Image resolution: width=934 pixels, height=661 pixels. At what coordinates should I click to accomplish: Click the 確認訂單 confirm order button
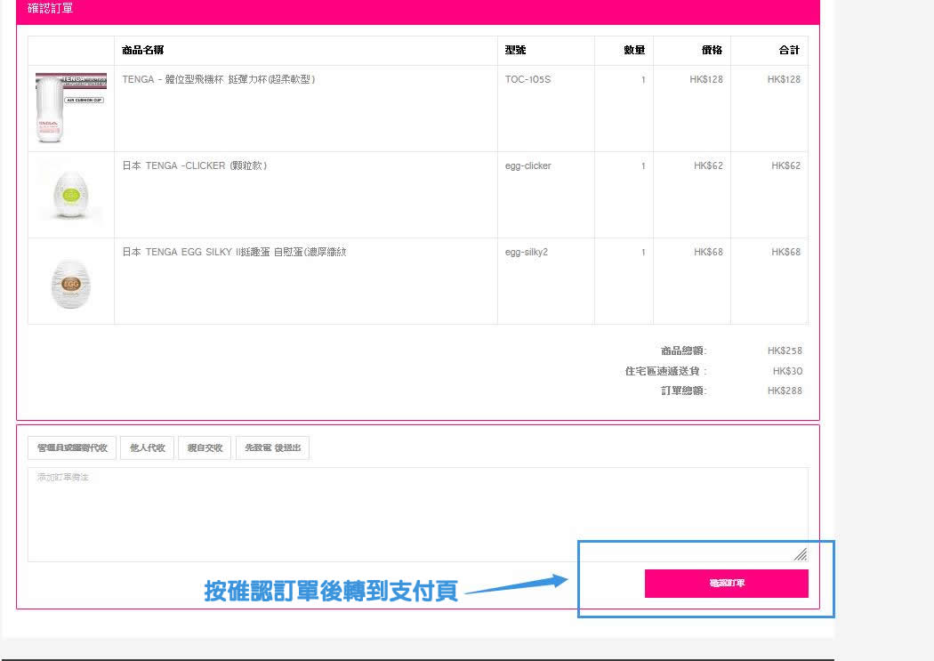tap(726, 583)
